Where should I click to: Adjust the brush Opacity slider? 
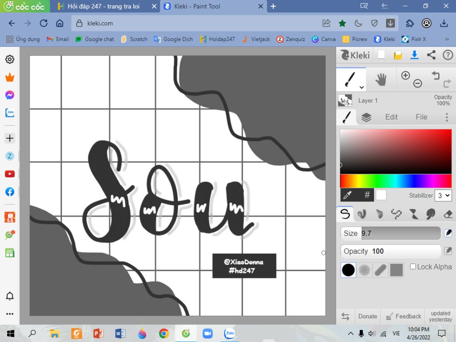pos(391,251)
